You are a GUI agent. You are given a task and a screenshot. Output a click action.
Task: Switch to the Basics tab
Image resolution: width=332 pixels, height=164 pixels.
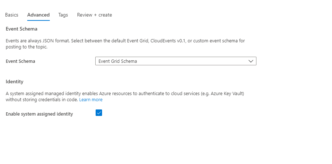click(x=11, y=15)
